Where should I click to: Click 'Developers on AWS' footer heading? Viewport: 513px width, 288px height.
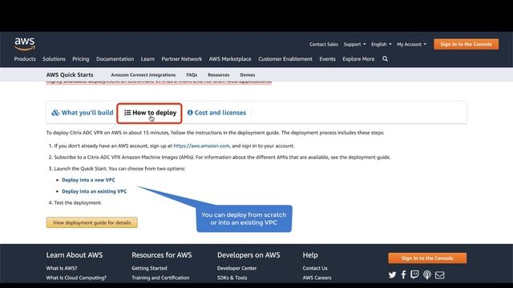[248, 255]
